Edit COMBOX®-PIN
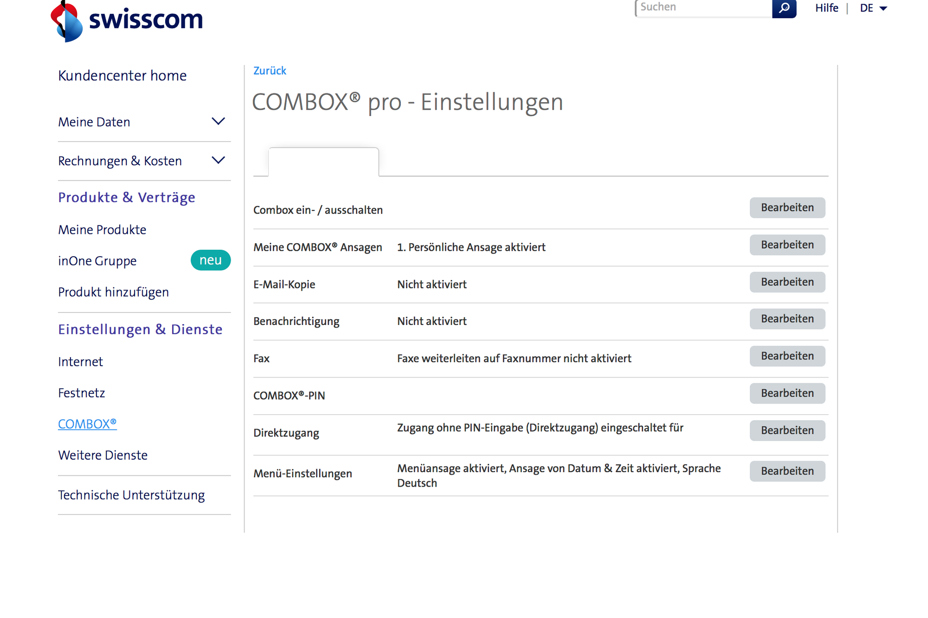This screenshot has width=928, height=618. tap(787, 393)
